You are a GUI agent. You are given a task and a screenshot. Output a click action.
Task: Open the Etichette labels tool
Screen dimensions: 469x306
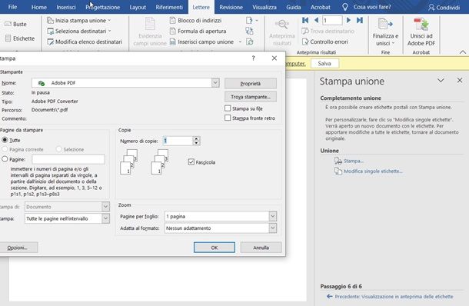coord(20,38)
